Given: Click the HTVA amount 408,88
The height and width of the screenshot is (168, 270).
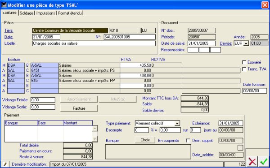Looking at the screenshot, I should click(x=135, y=75).
